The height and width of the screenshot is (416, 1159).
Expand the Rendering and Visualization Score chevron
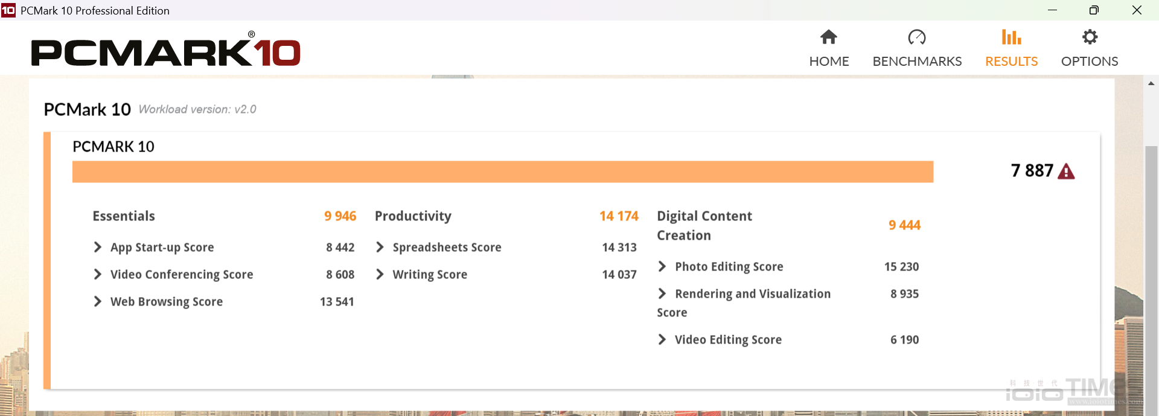pos(662,293)
